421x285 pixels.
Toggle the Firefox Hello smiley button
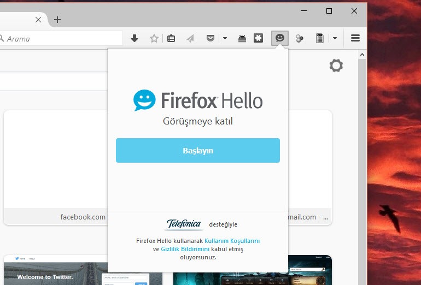pos(280,38)
